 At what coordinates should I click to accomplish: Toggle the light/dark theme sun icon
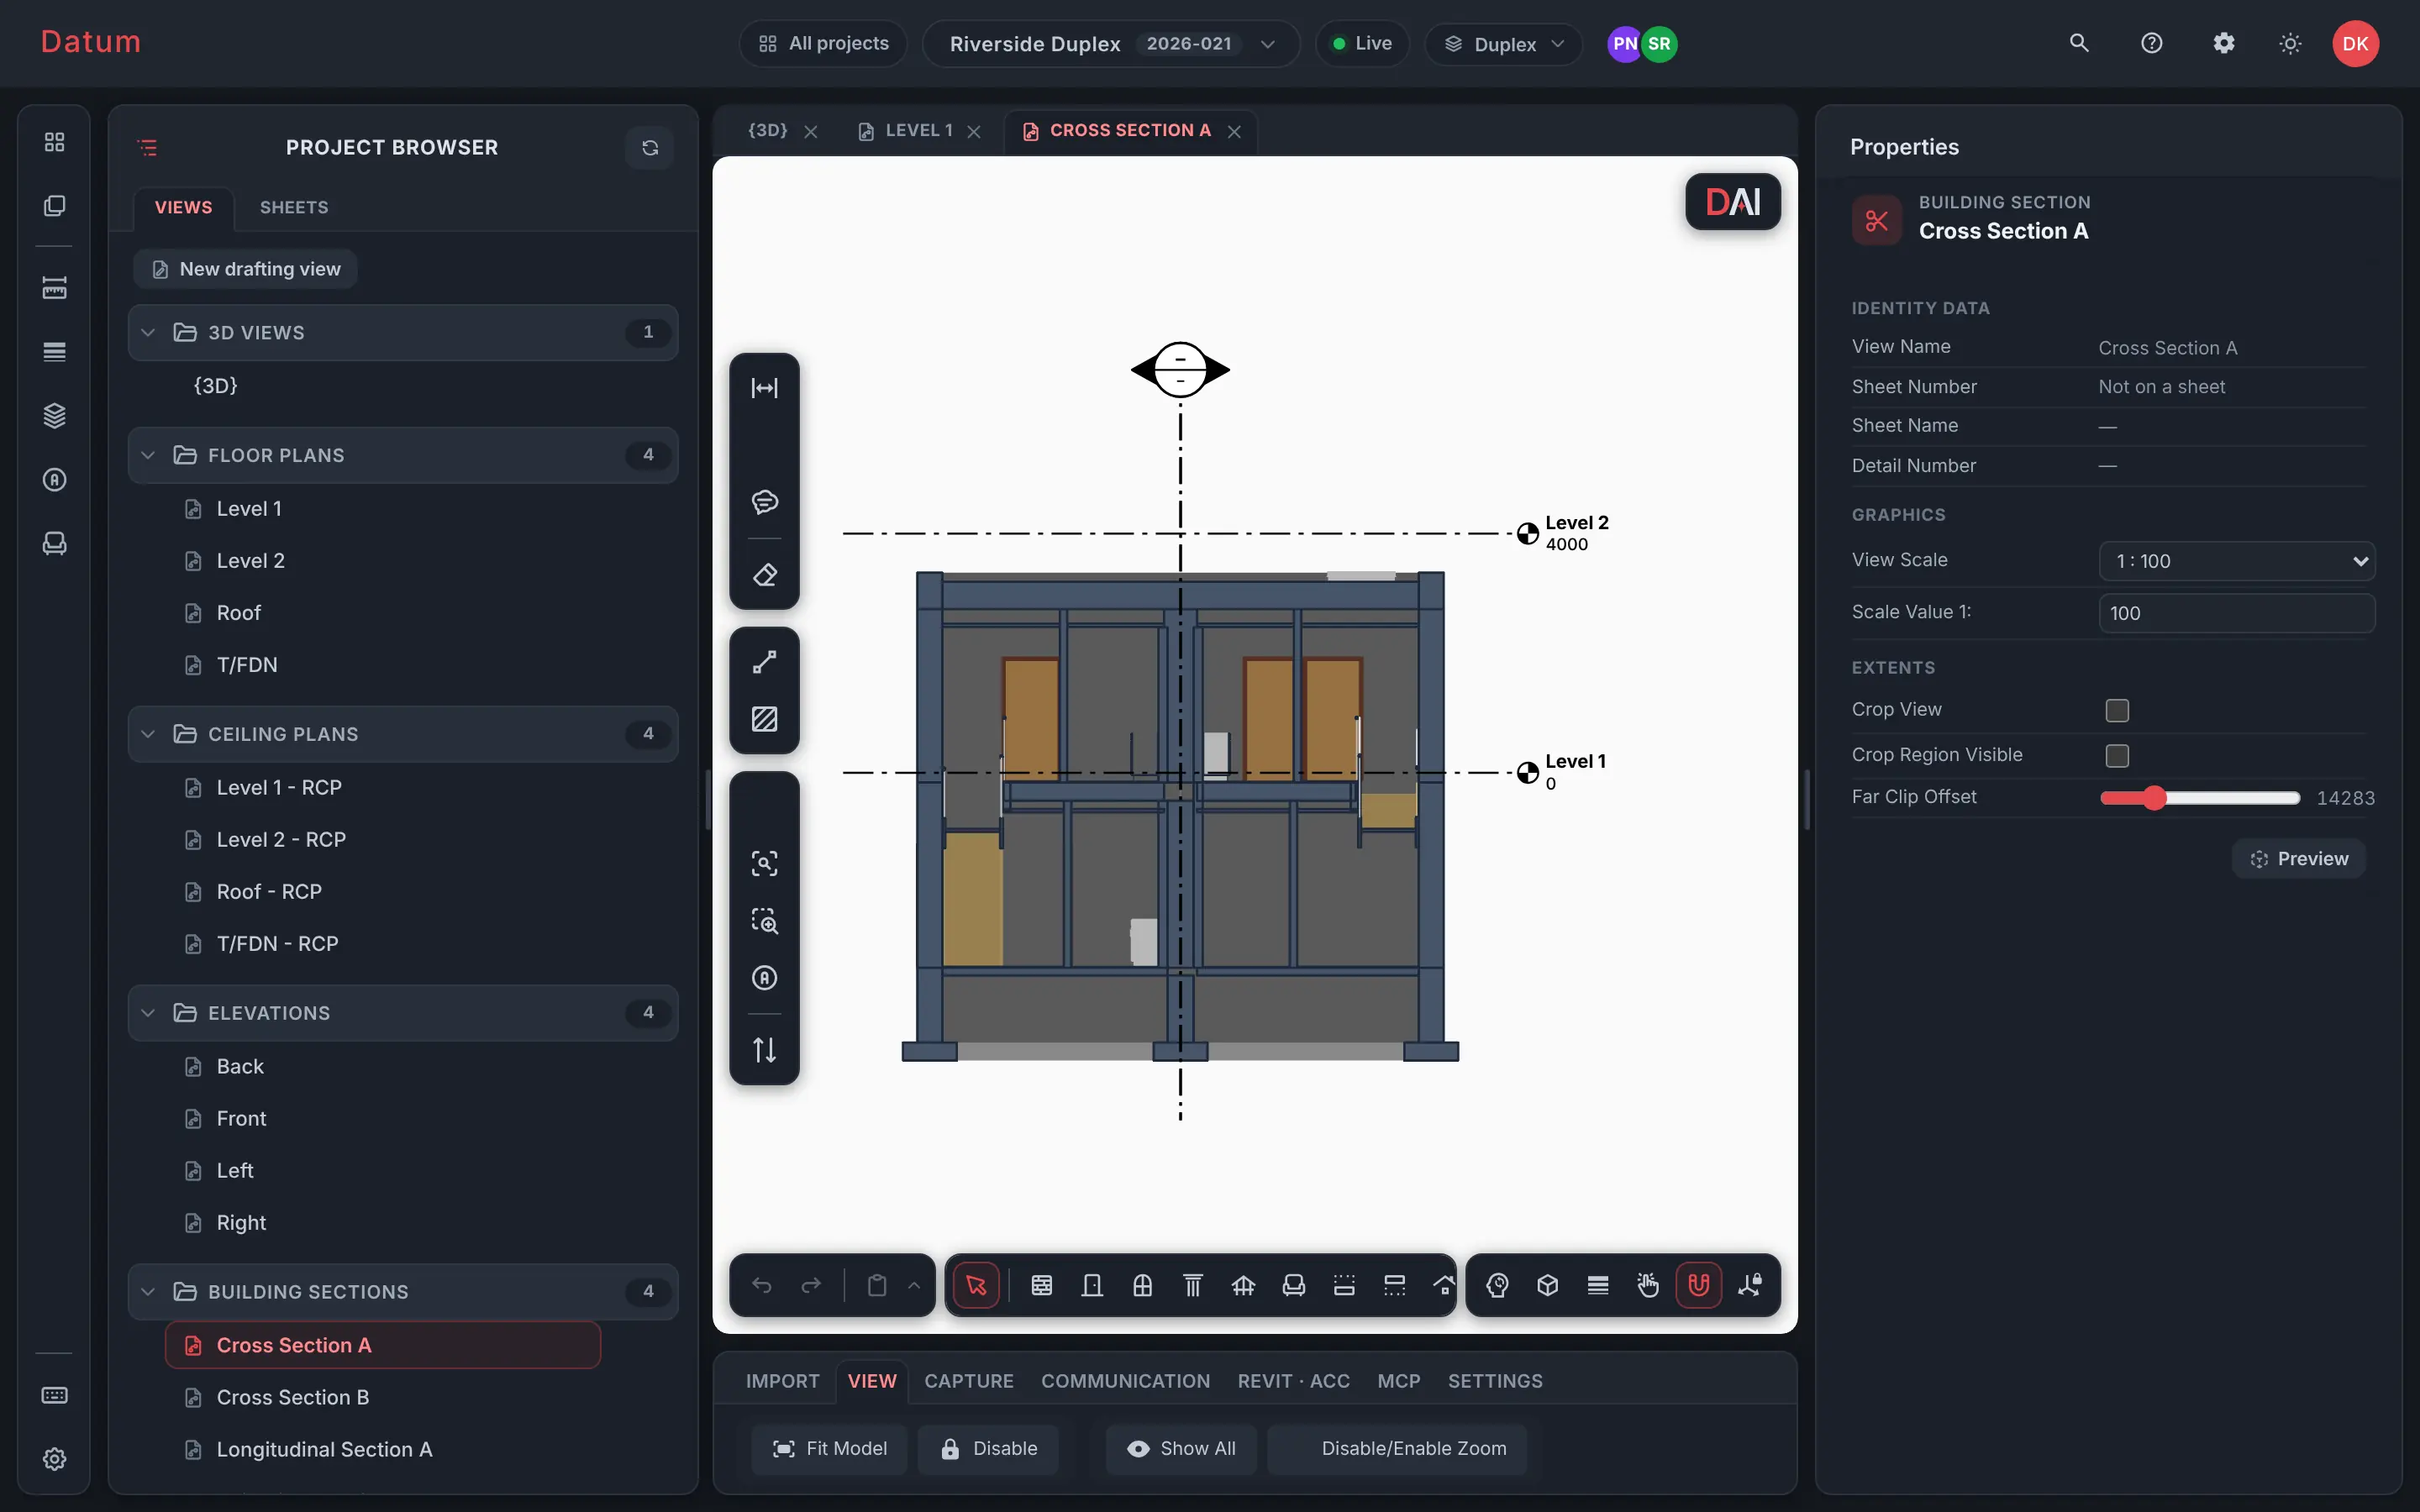tap(2289, 44)
